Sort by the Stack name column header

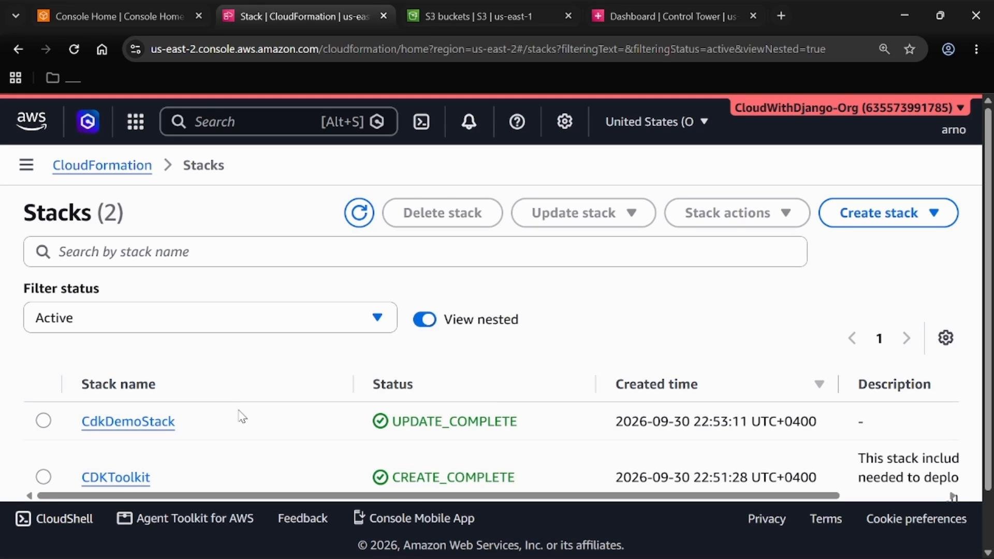tap(118, 384)
